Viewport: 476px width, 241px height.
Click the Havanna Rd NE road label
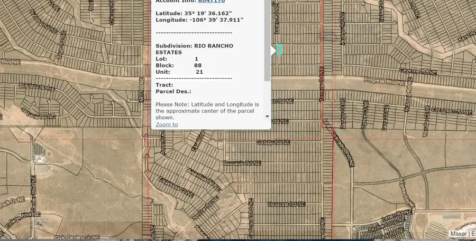tap(287, 205)
